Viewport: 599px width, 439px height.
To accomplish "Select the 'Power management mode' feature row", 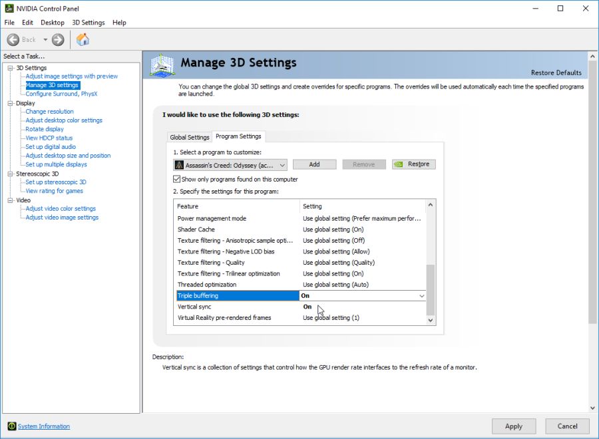I will click(x=300, y=218).
